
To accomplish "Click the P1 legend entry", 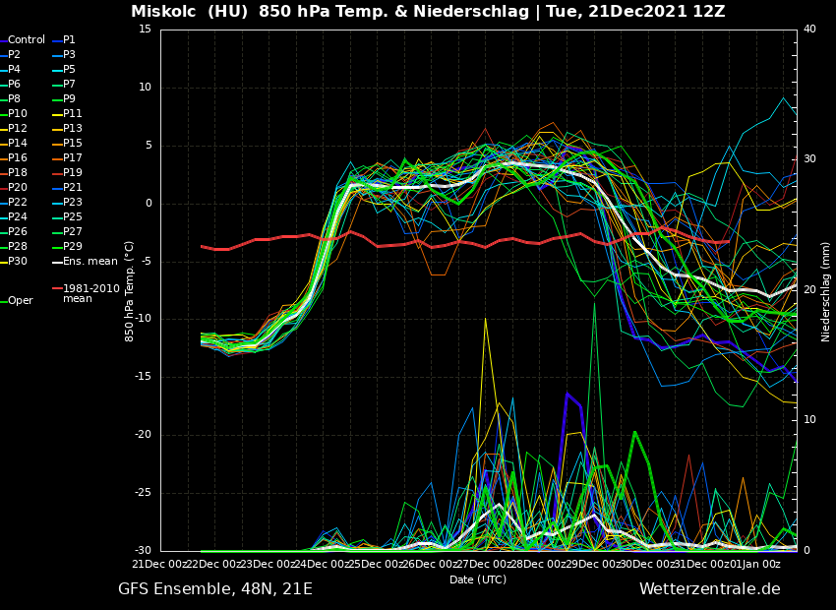I will pos(69,40).
